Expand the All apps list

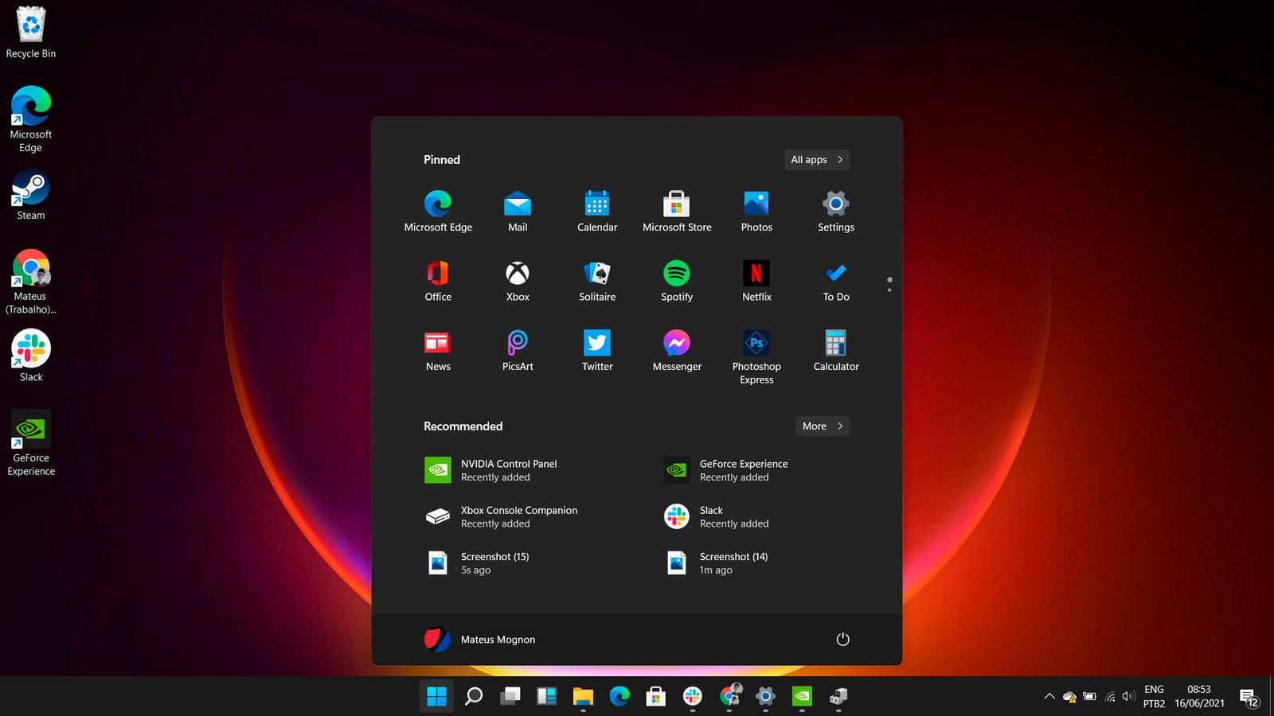[x=816, y=160]
